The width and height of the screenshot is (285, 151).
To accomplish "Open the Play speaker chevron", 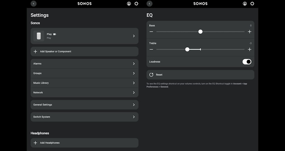I will 134,36.
